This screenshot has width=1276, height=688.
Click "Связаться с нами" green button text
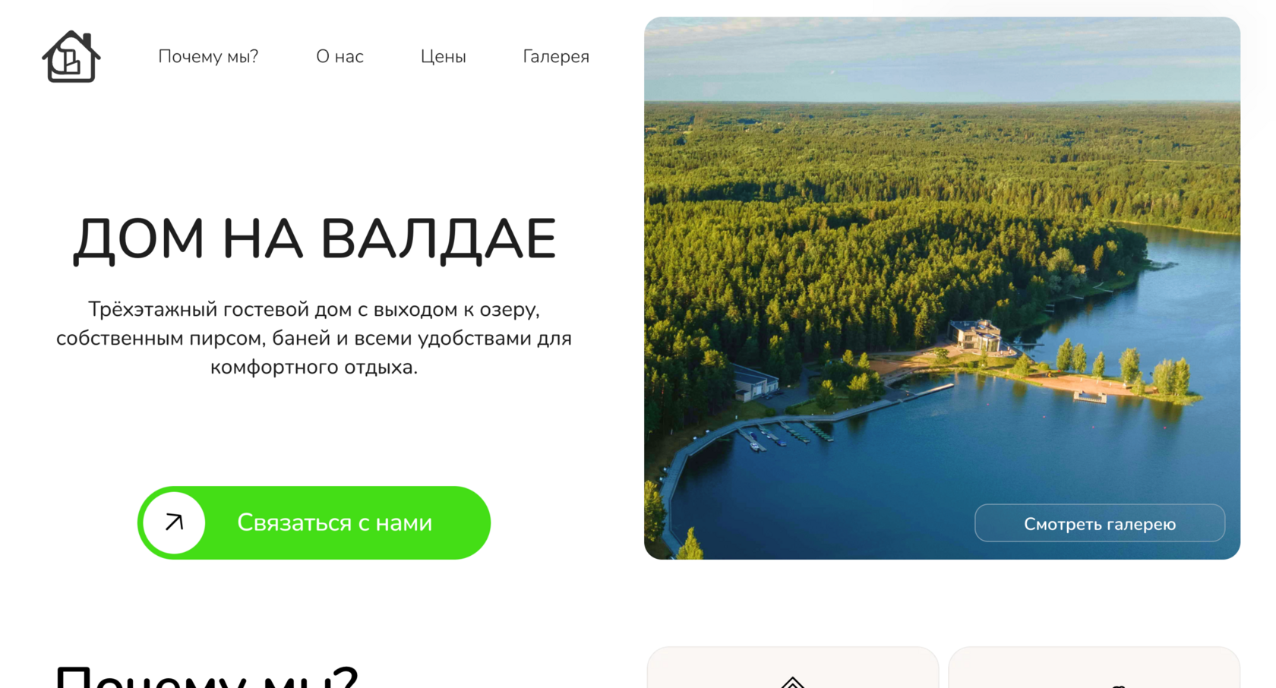pos(335,522)
